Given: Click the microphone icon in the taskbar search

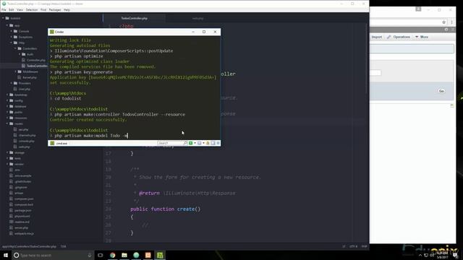Looking at the screenshot, I should tap(90, 255).
